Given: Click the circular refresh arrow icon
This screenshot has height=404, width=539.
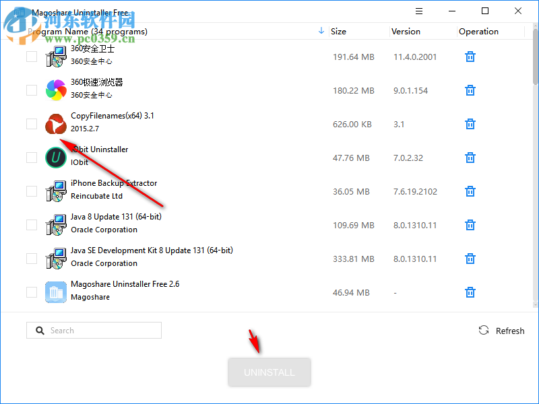Looking at the screenshot, I should pyautogui.click(x=484, y=330).
